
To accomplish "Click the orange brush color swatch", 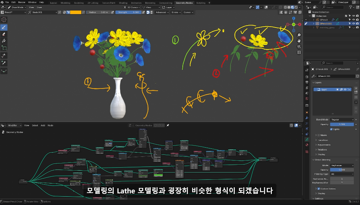I will point(75,12).
